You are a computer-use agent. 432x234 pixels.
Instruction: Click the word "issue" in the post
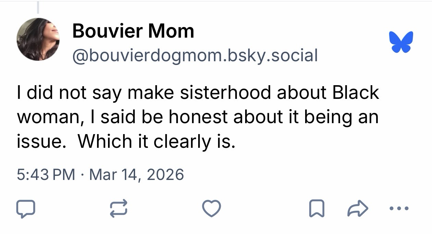coord(39,142)
